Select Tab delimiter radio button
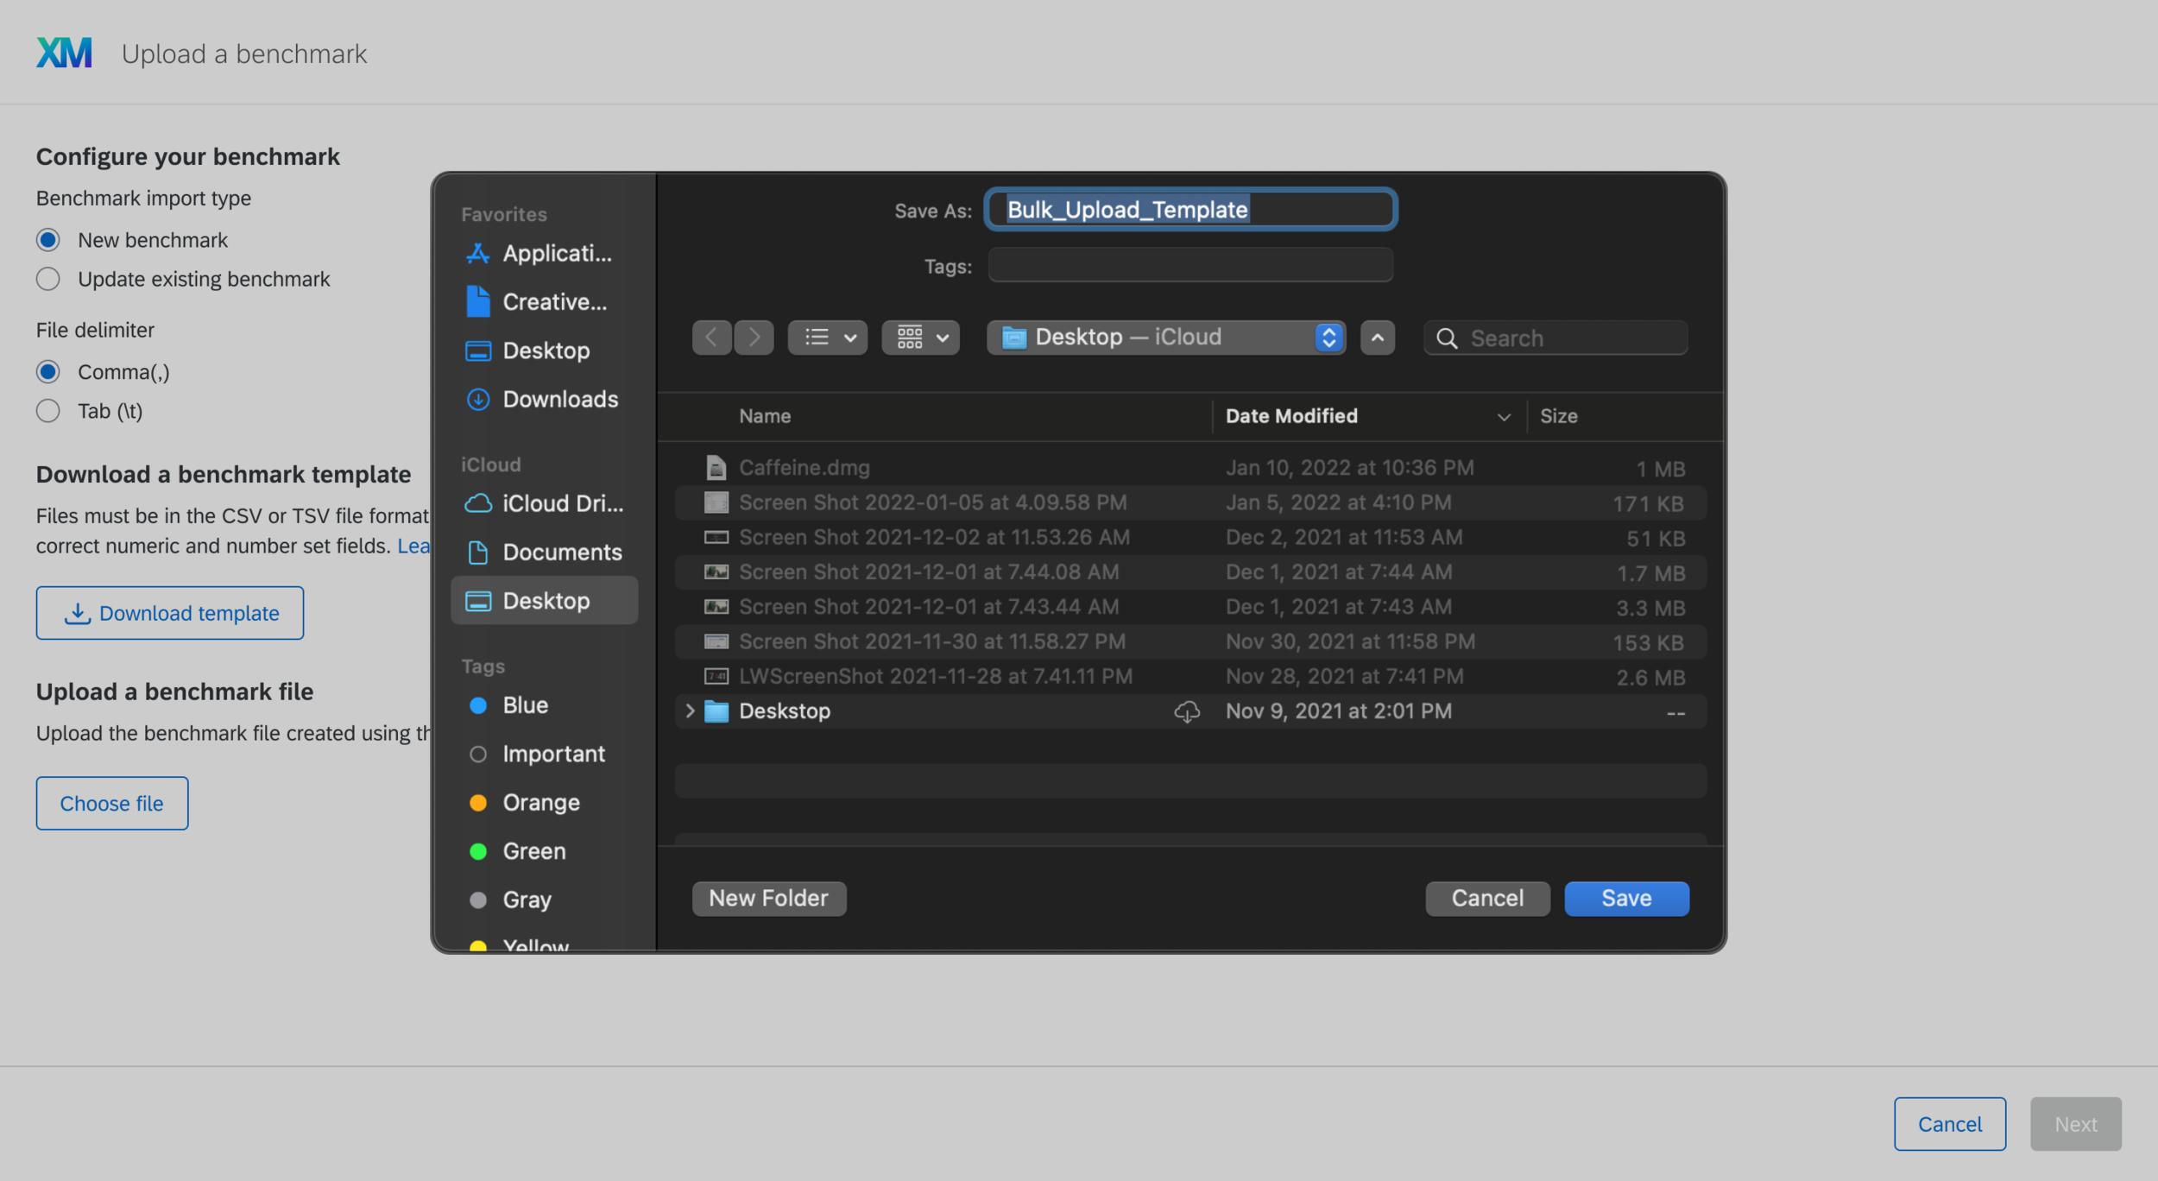Viewport: 2158px width, 1181px height. pyautogui.click(x=48, y=411)
